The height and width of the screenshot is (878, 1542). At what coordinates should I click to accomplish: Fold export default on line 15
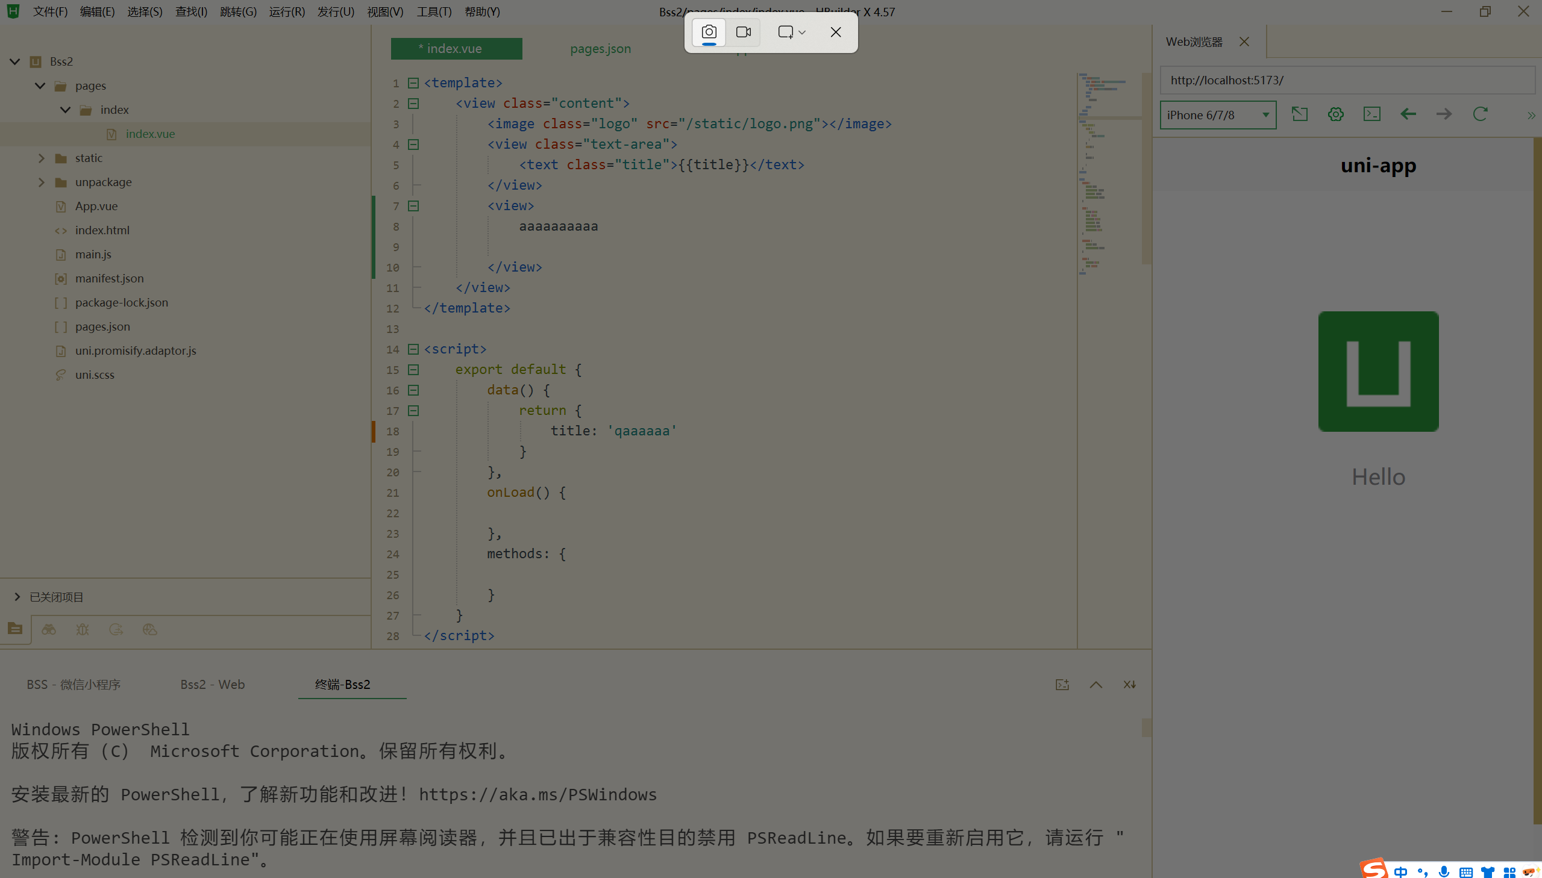[413, 370]
